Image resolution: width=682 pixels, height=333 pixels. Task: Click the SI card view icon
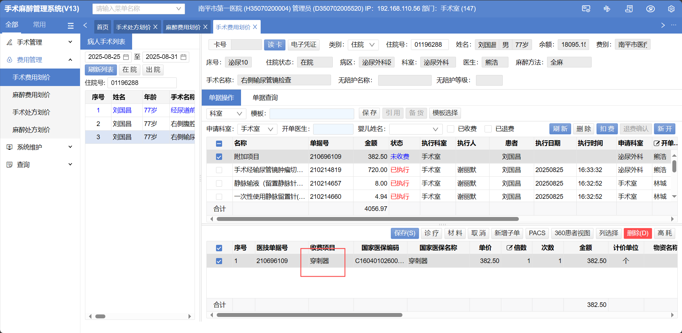586,9
